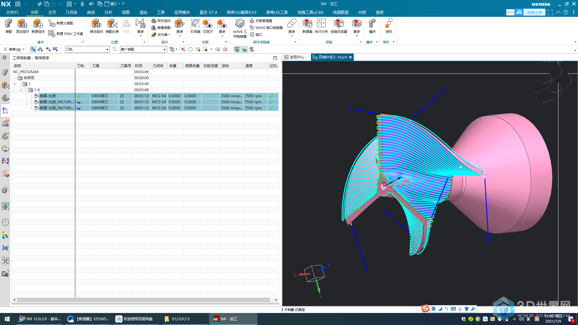578x325 pixels.
Task: Click the 爆炸 exploded views icon
Action: point(372,26)
